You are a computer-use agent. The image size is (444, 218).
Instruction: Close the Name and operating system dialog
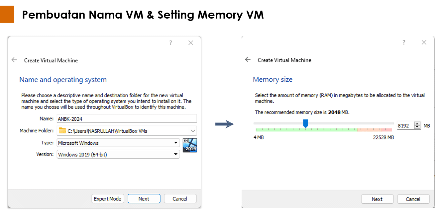(191, 43)
